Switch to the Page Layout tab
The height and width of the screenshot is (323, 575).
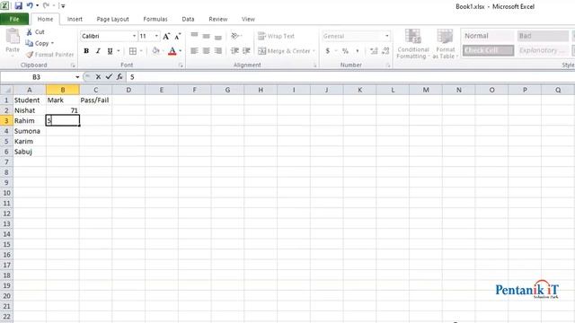112,19
